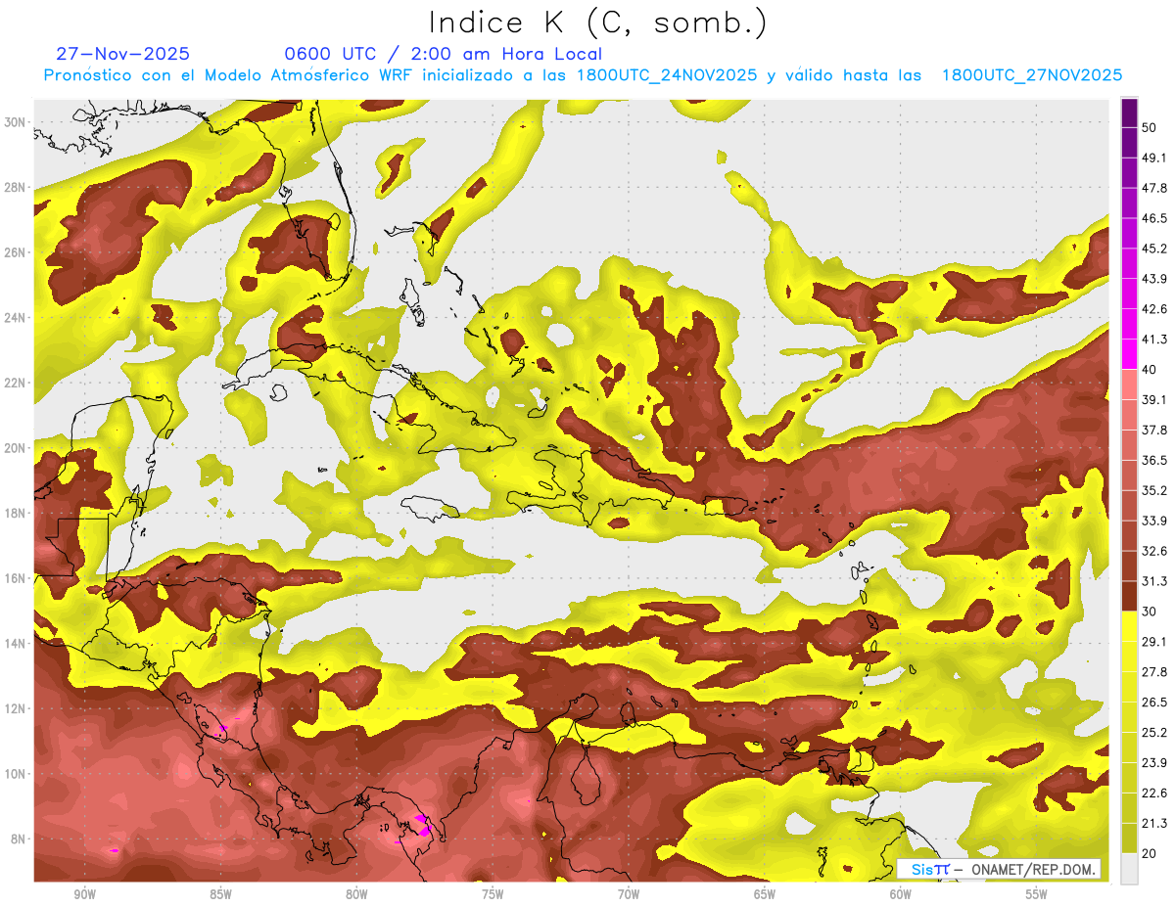Click the "37.8" color scale label
The height and width of the screenshot is (907, 1175).
[1154, 430]
